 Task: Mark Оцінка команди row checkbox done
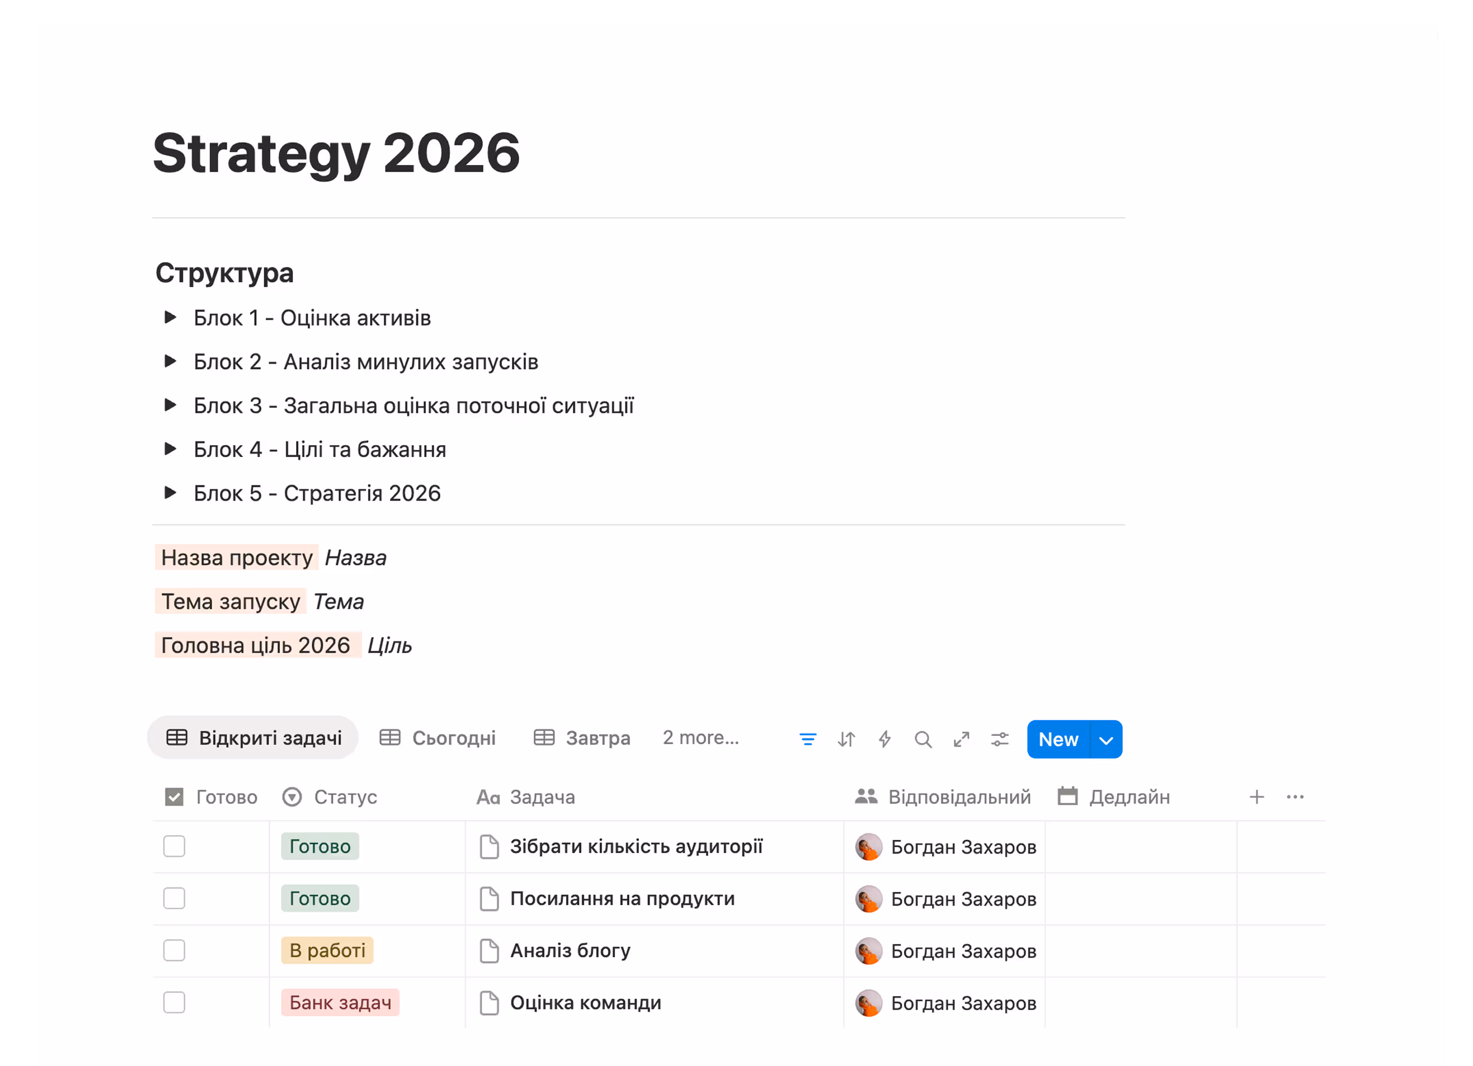coord(174,1003)
